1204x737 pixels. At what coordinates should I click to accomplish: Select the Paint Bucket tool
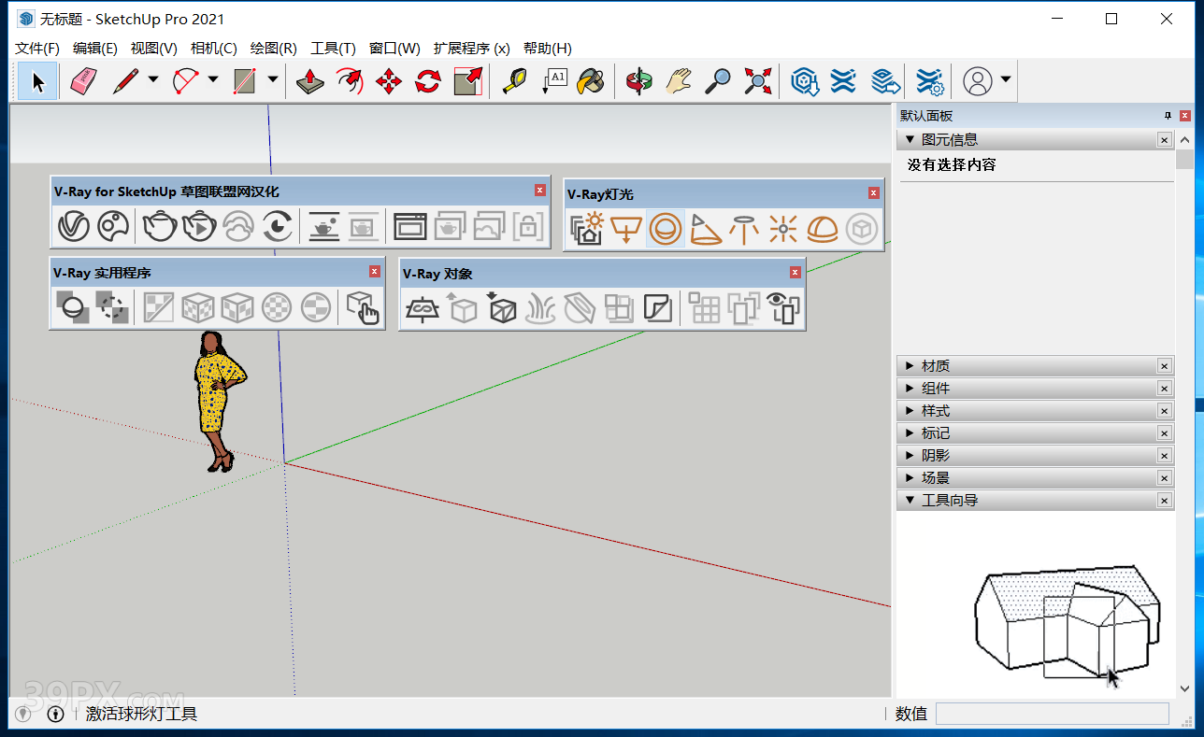pos(590,81)
